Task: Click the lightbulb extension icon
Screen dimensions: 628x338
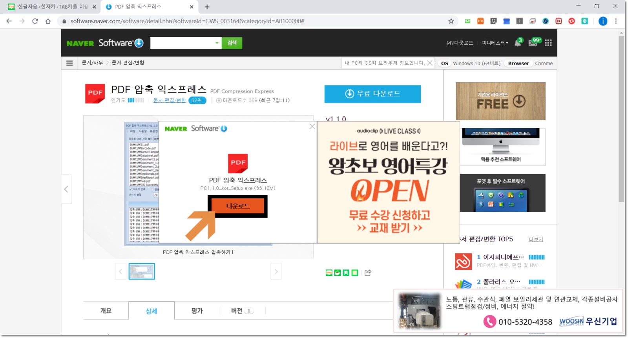Action: tap(493, 21)
